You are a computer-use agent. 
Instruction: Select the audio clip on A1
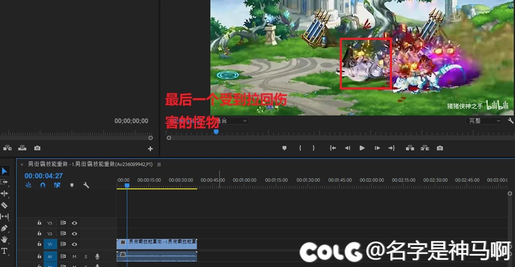tap(157, 256)
